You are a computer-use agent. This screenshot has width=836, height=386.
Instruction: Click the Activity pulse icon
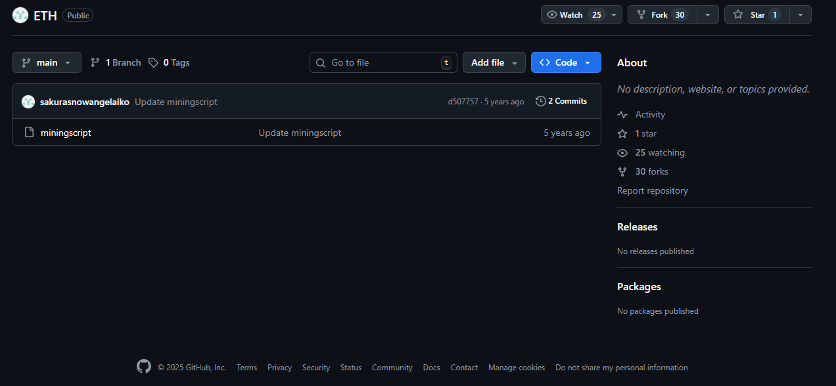[x=622, y=115]
